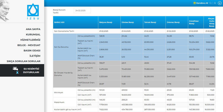Screen dimensions: 223x112
Task: Open BELGE - MEVZUAT menu item
Action: pyautogui.click(x=29, y=45)
